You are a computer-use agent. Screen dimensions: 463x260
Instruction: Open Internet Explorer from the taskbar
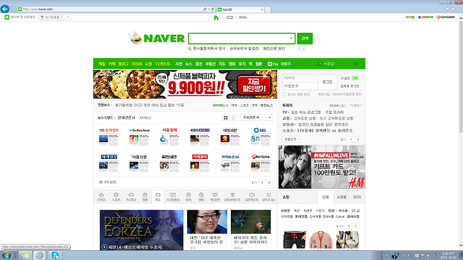(40, 255)
